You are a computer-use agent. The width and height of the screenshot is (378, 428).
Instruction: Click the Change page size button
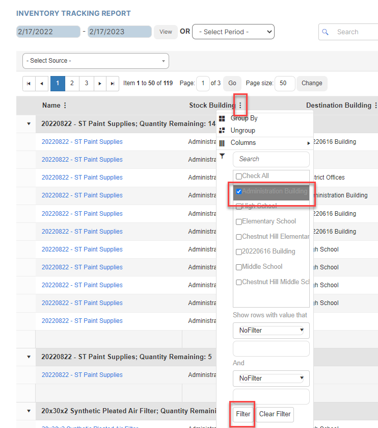pos(312,83)
